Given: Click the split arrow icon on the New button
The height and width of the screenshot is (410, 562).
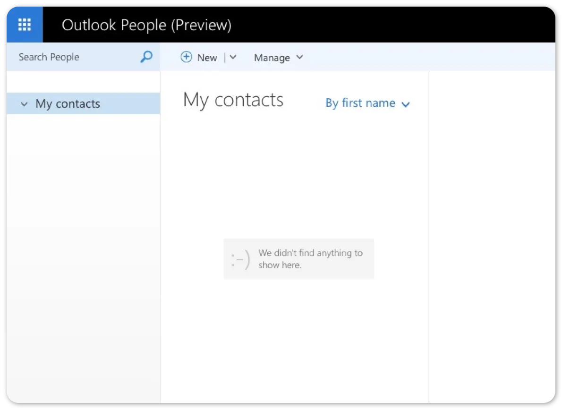Looking at the screenshot, I should click(232, 57).
